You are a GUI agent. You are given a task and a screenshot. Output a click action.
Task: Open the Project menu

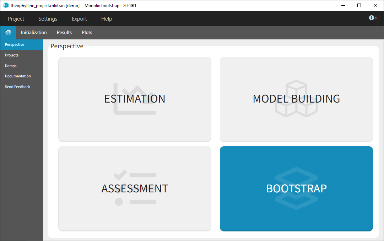[x=16, y=18]
